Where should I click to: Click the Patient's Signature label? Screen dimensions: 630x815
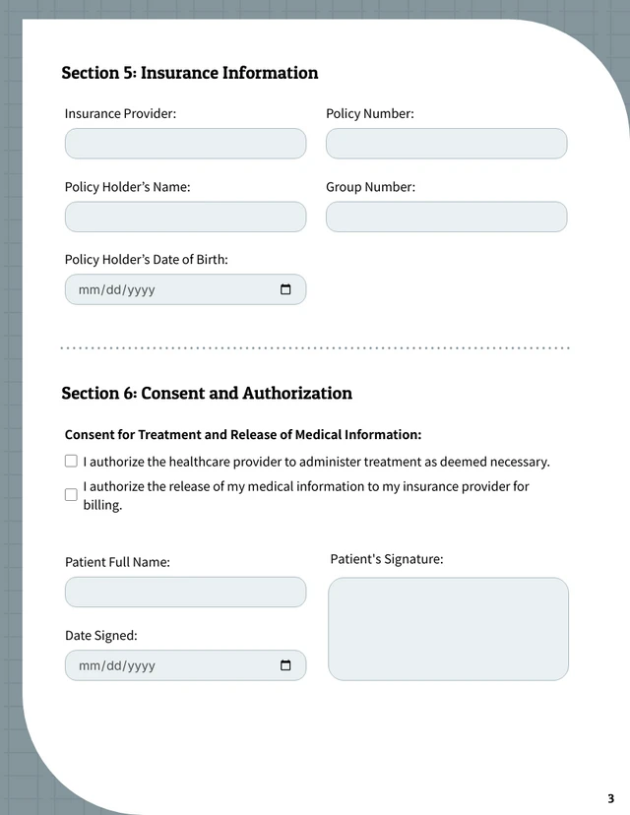tap(384, 558)
